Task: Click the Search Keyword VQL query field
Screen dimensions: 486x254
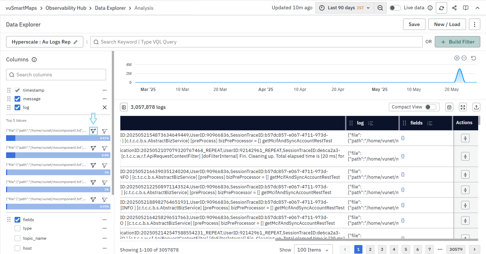Action: 256,42
